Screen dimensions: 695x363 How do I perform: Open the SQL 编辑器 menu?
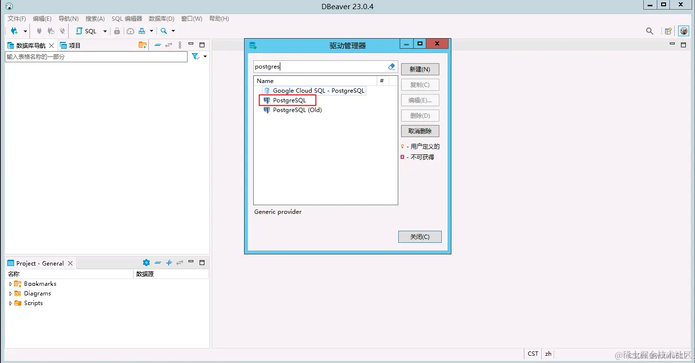127,19
